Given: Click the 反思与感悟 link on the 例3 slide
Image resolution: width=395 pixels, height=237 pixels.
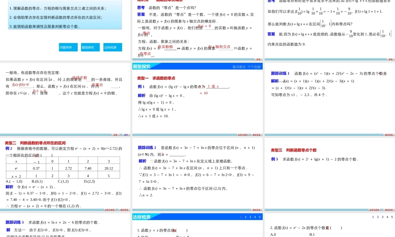Looking at the screenshot, I should (x=374, y=211).
